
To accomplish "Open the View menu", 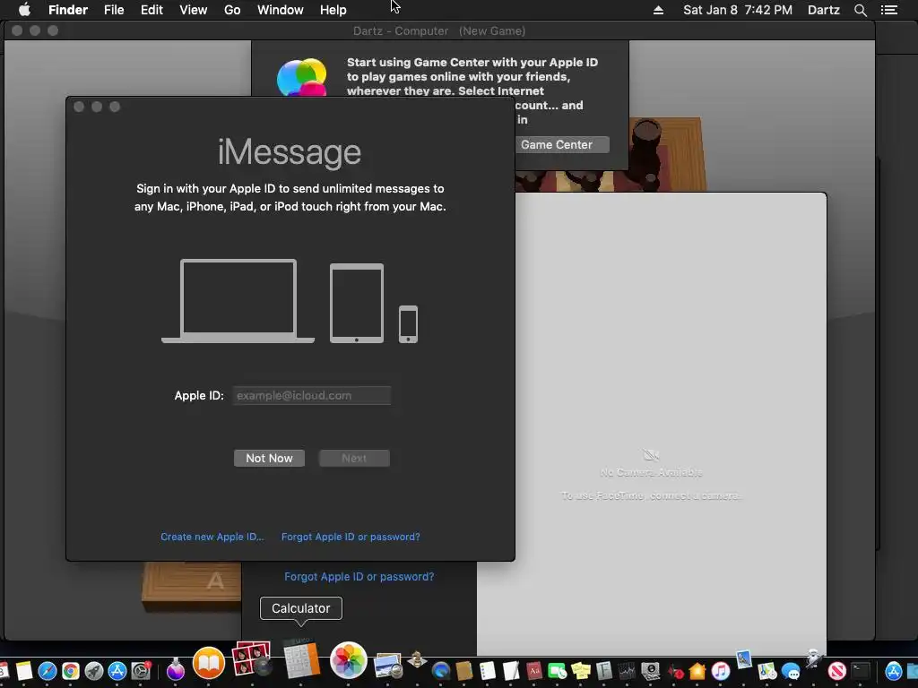I will tap(194, 10).
